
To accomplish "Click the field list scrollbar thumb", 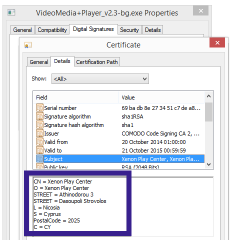I will pos(208,112).
